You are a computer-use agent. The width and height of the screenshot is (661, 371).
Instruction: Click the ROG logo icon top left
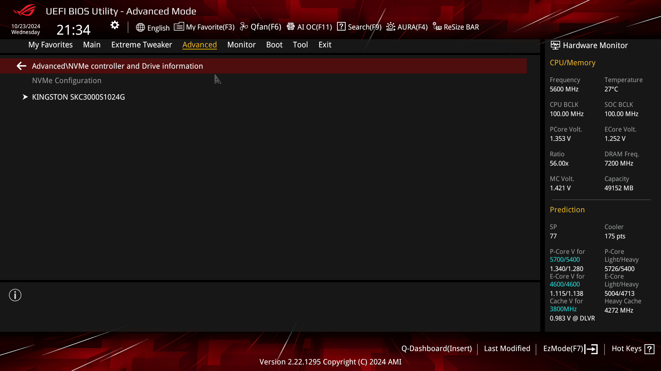pyautogui.click(x=25, y=11)
